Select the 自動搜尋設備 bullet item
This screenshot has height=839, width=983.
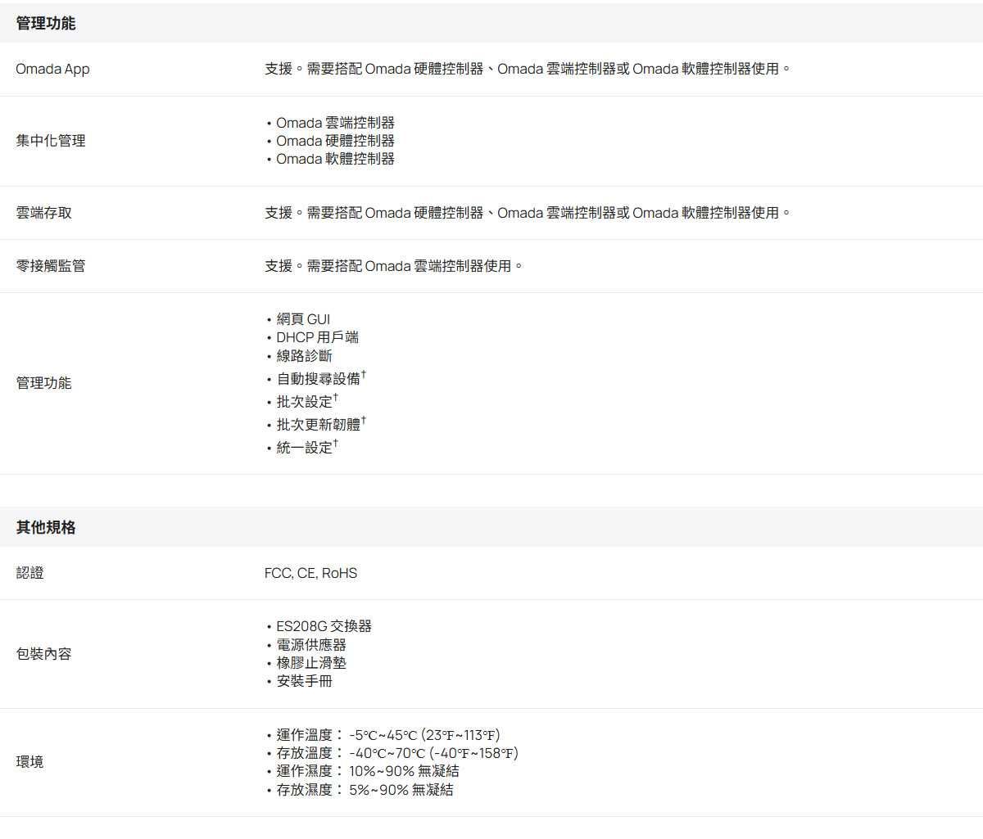[318, 379]
